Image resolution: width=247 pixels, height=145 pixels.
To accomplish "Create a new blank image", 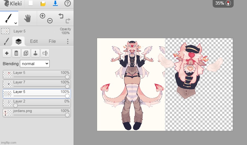I will tap(31, 4).
